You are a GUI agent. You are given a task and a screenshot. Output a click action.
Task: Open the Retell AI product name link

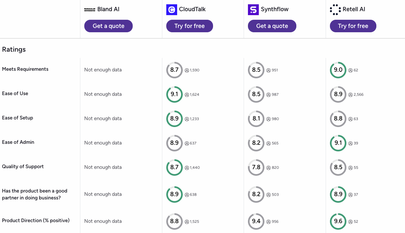click(354, 9)
